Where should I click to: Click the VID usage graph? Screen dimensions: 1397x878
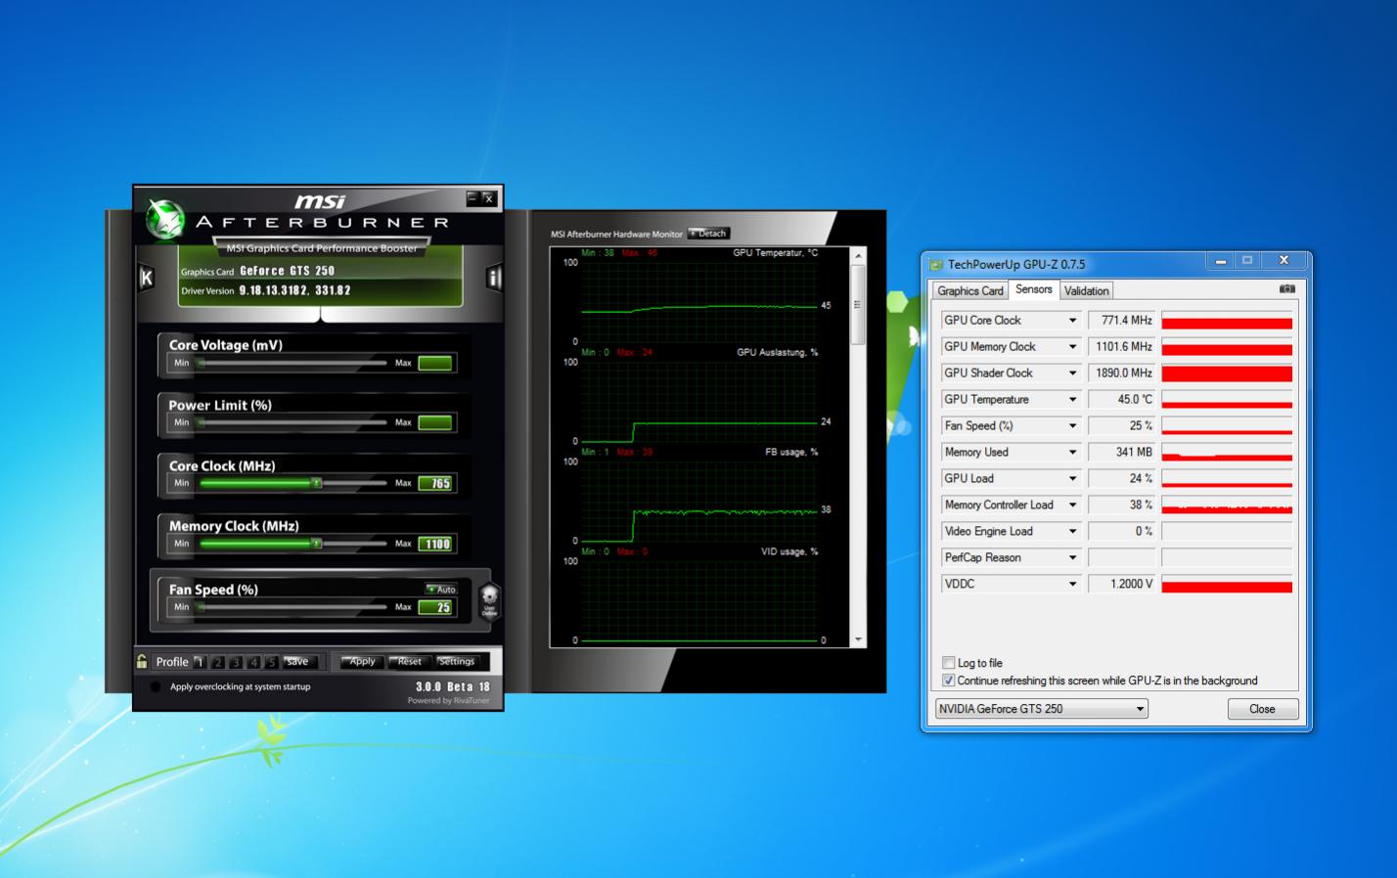coord(699,600)
